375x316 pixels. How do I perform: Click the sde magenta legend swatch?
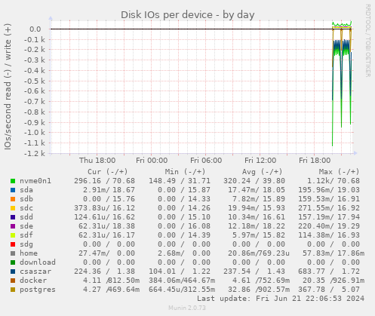(x=13, y=226)
